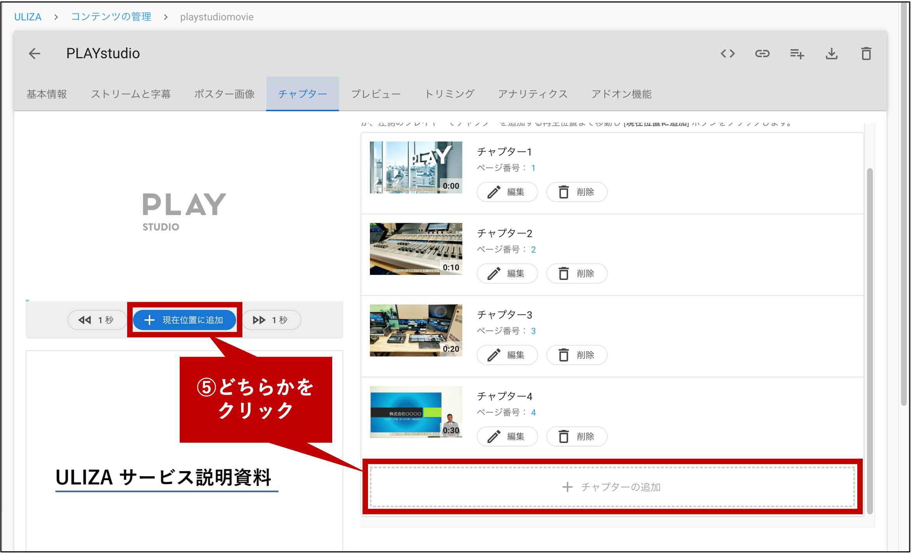
Task: Select チャプター1 thumbnail at 0:00
Action: (416, 168)
